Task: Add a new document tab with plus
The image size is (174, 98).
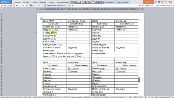Action: pos(73,5)
